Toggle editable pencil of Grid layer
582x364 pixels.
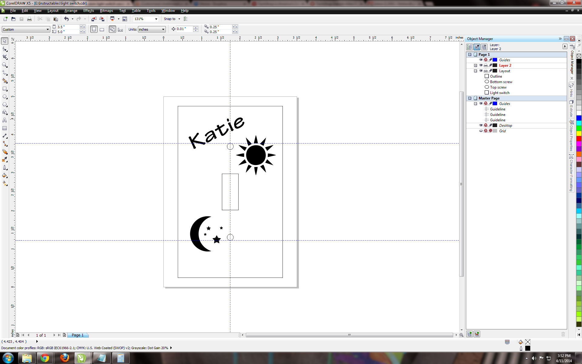(490, 131)
